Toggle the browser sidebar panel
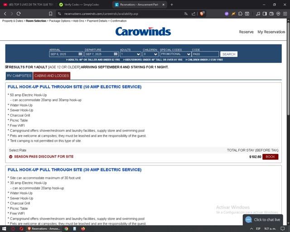Screen dimensions: 290x232 tap(265, 14)
